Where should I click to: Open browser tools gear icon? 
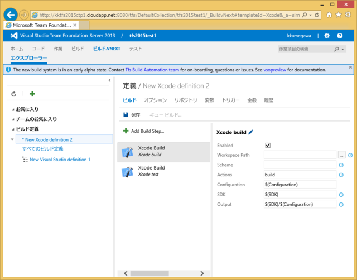[348, 15]
